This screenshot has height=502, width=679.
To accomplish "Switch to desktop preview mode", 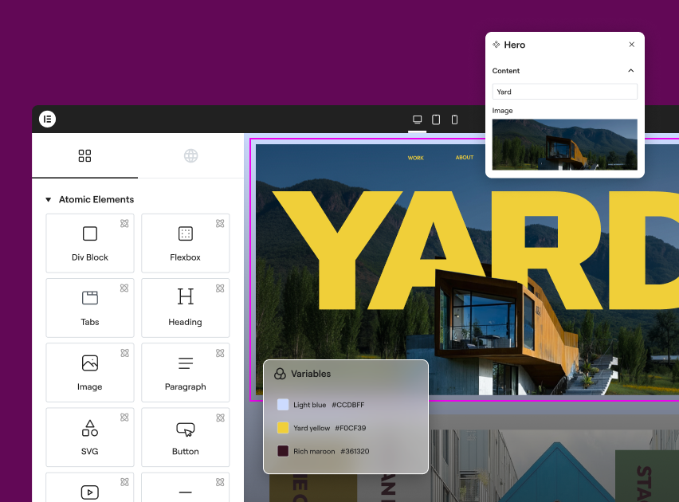I will pos(417,119).
